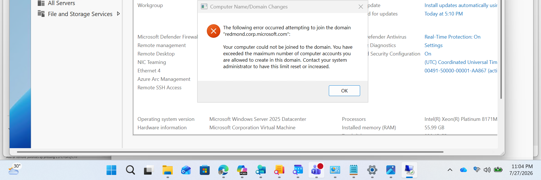Open whiteboard chart app in taskbar
This screenshot has height=180, width=541.
coord(335,170)
